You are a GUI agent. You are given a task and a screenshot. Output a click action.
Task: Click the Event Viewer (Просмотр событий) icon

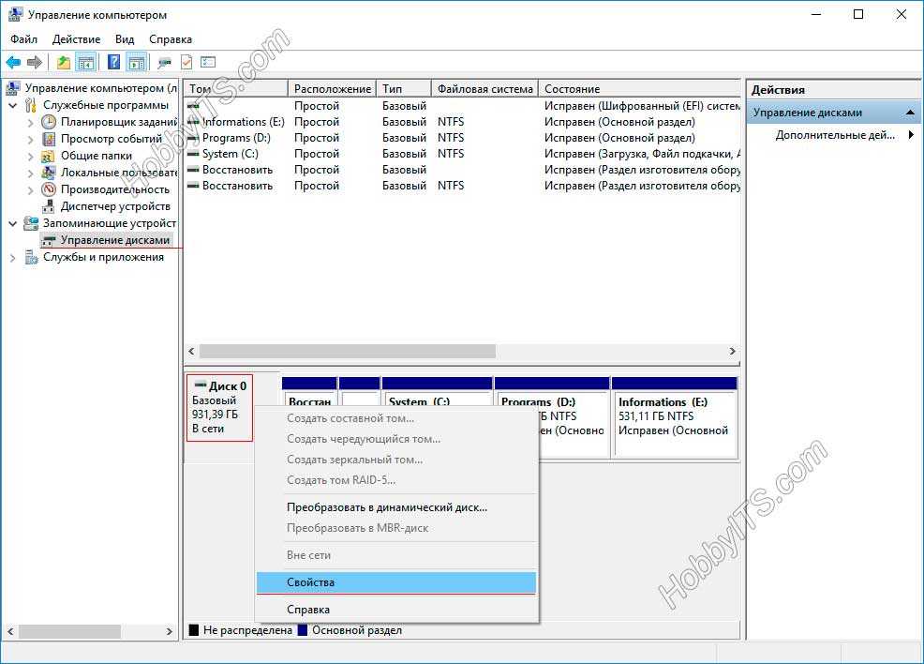[49, 139]
